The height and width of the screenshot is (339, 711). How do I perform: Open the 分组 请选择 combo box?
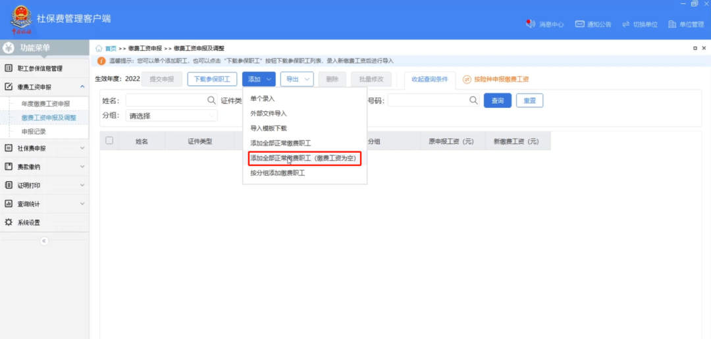(x=171, y=116)
